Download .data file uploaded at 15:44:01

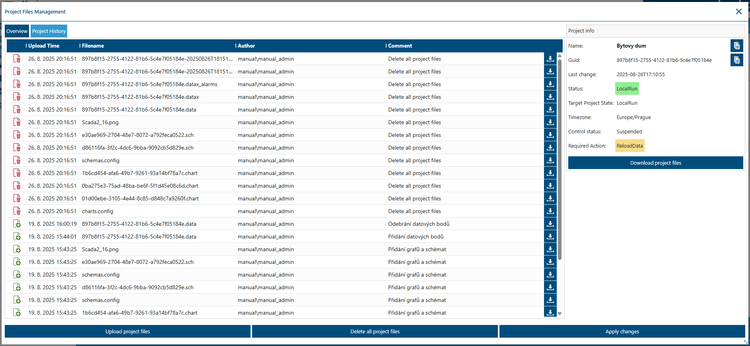[x=550, y=236]
